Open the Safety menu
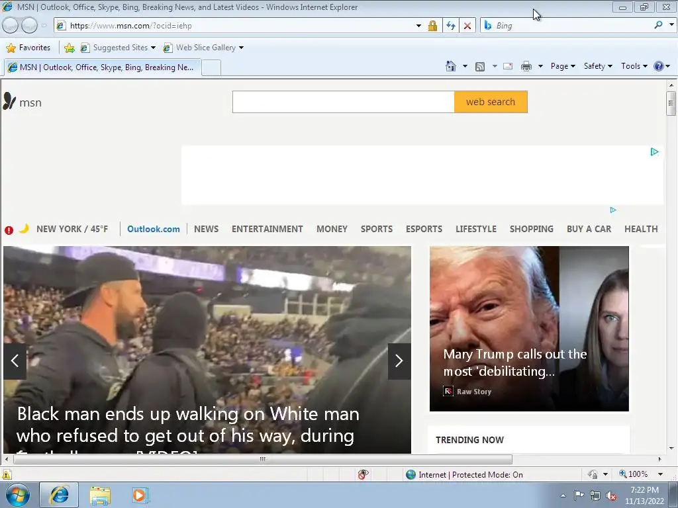 point(598,66)
